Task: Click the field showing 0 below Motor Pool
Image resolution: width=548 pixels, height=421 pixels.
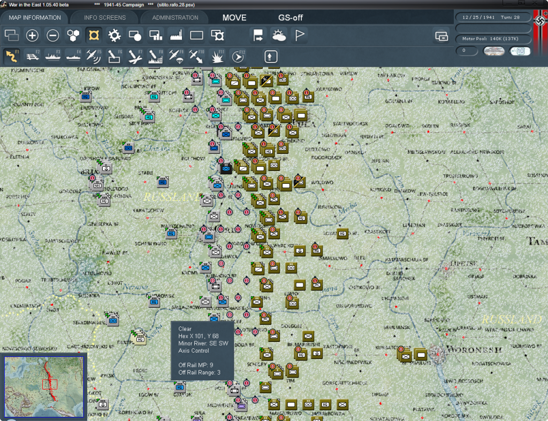Action: [x=467, y=51]
